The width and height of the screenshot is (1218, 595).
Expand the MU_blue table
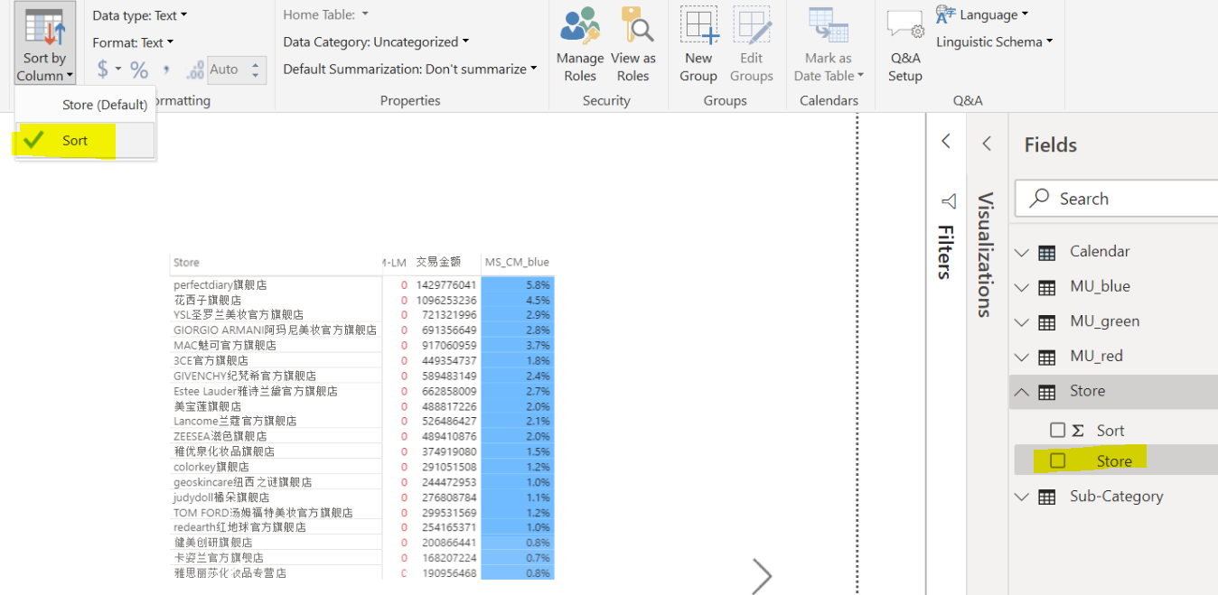pyautogui.click(x=1022, y=287)
